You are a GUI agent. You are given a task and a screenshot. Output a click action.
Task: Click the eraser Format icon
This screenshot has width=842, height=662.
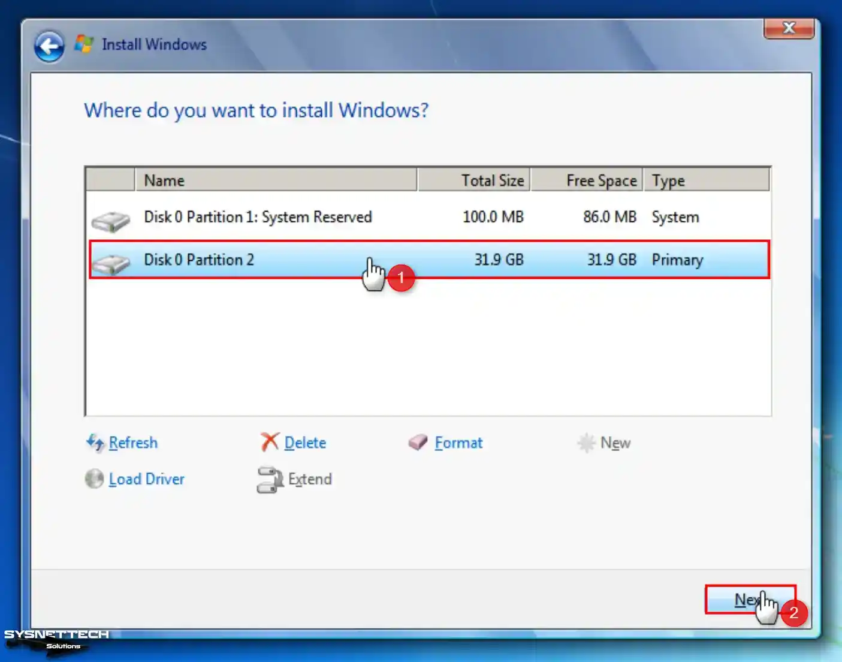pyautogui.click(x=418, y=443)
